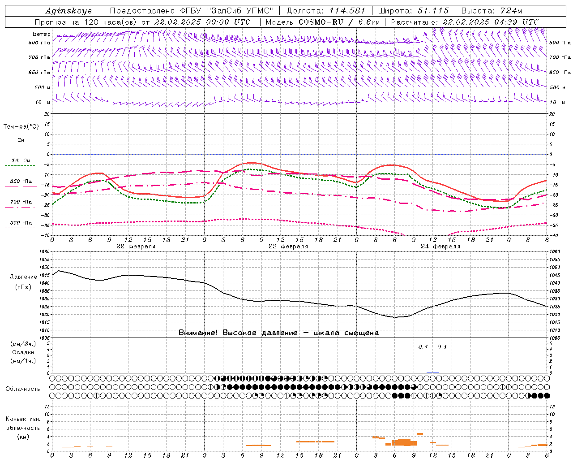The width and height of the screenshot is (573, 459).
Task: Select the "Модель COSMO-RU / 6.6км" text
Action: [322, 22]
